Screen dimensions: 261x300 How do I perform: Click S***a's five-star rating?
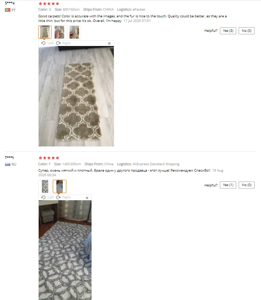point(49,4)
